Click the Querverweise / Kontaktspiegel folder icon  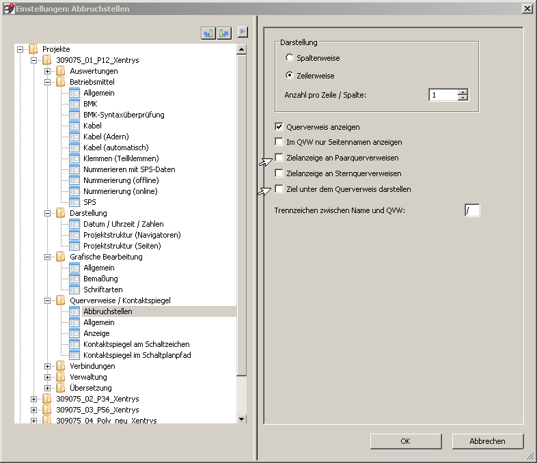(61, 300)
